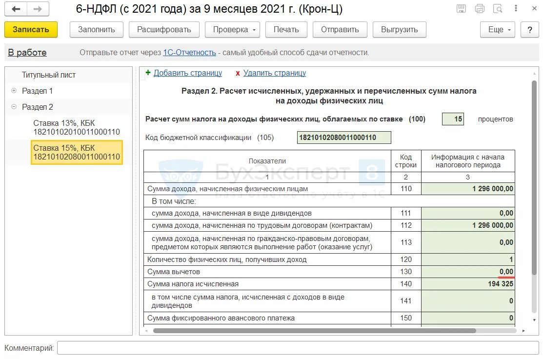Select Раздел 2 in the tree
Image resolution: width=544 pixels, height=359 pixels.
[38, 107]
